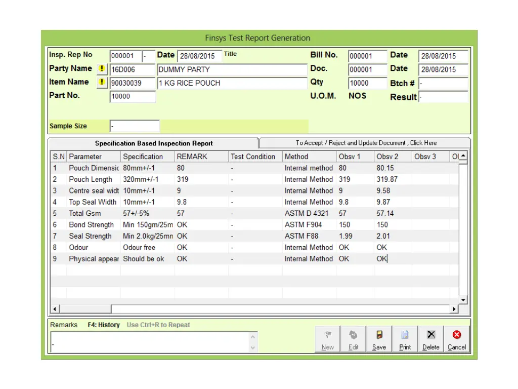Click the Test Condition column header

pos(255,157)
